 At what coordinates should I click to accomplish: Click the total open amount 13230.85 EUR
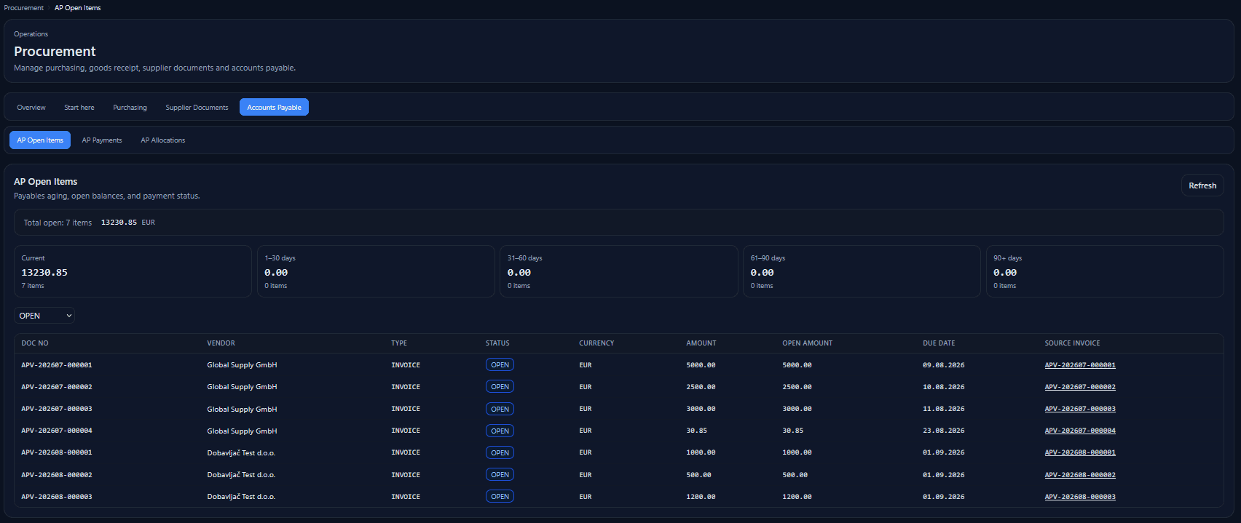click(127, 223)
